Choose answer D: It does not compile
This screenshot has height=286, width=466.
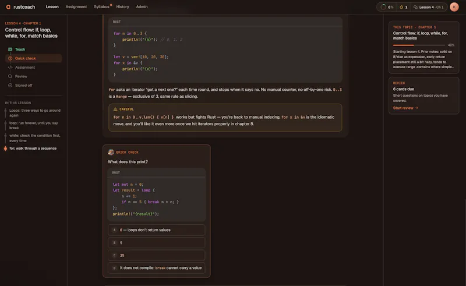(156, 268)
